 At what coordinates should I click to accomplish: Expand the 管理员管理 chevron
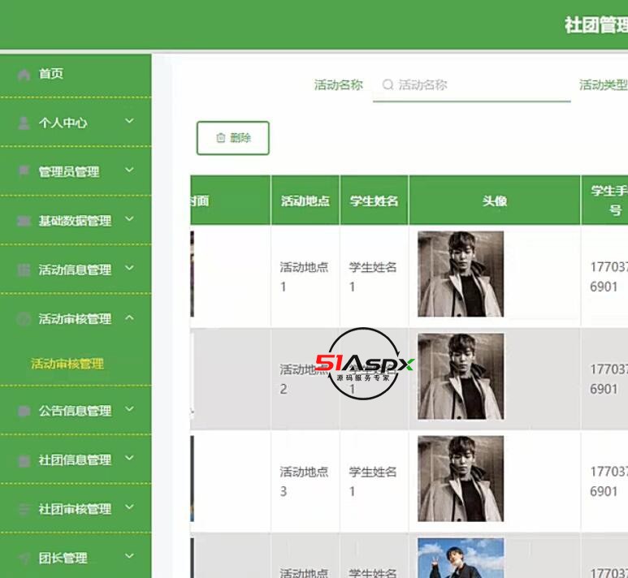click(x=129, y=170)
